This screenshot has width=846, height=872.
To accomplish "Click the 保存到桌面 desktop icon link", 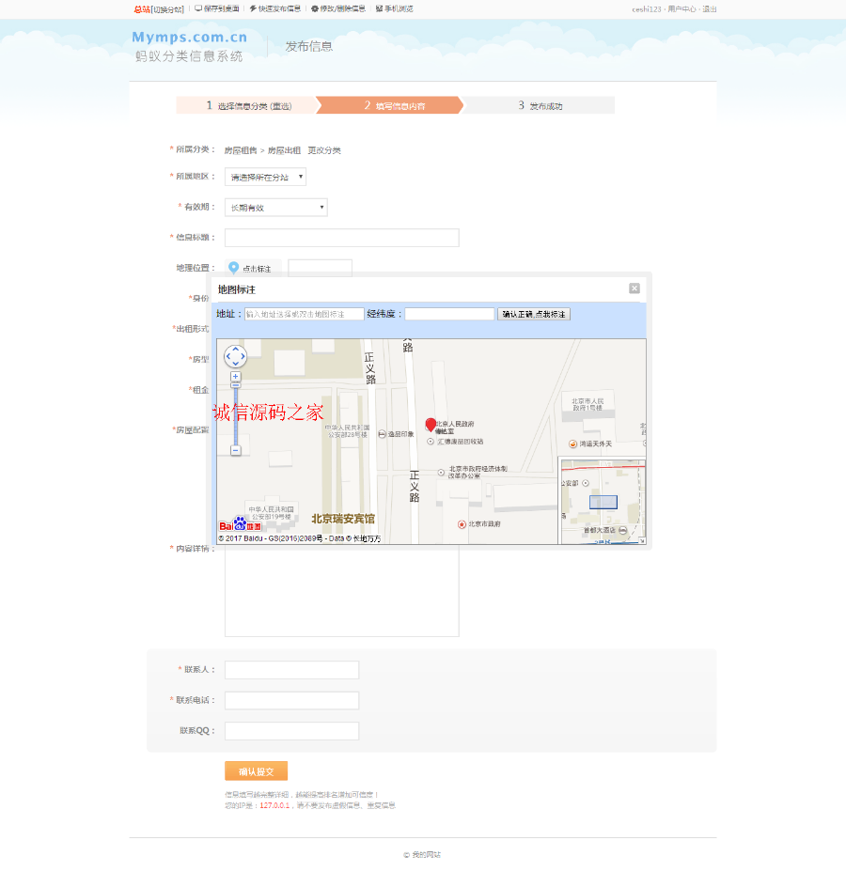I will pos(217,8).
